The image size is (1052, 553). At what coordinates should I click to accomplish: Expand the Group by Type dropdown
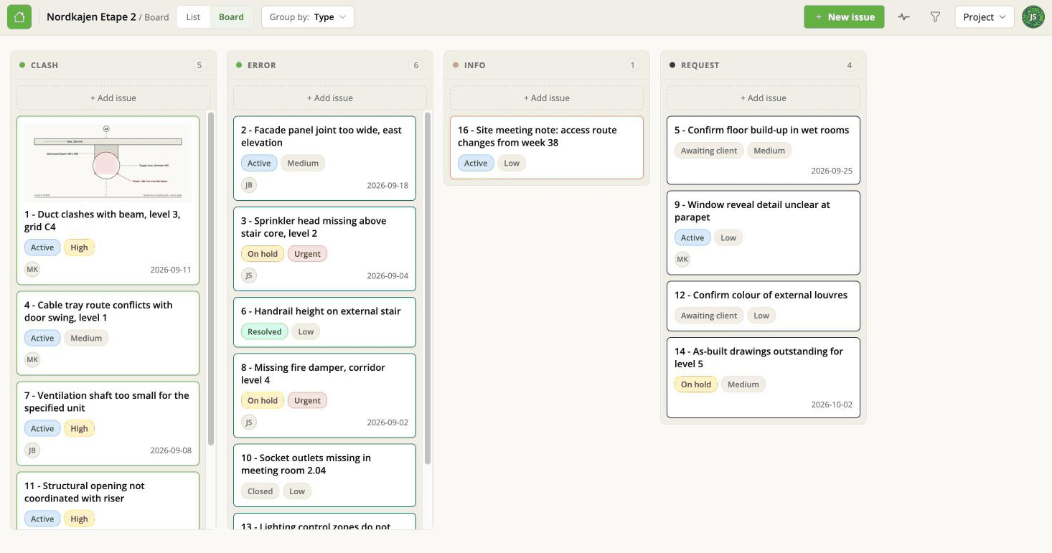point(308,17)
